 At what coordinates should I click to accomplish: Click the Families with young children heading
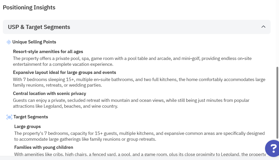pos(44,147)
